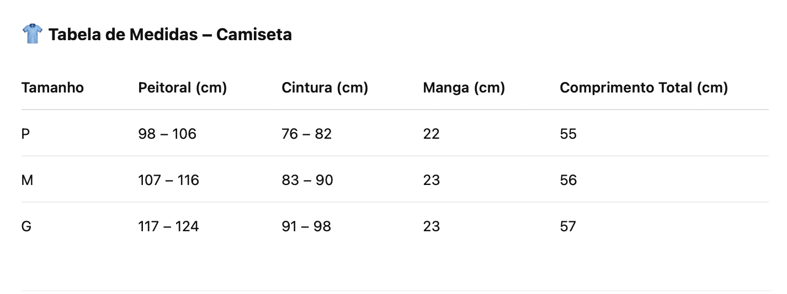Click the Cintura (cm) column header
Image resolution: width=787 pixels, height=294 pixels.
click(325, 88)
